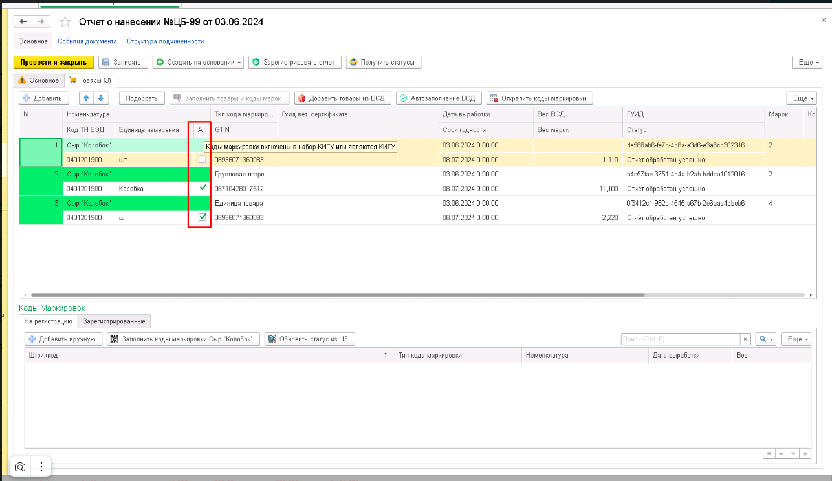Click Зарегистрировать отчет shield button
The image size is (832, 481).
(x=295, y=62)
